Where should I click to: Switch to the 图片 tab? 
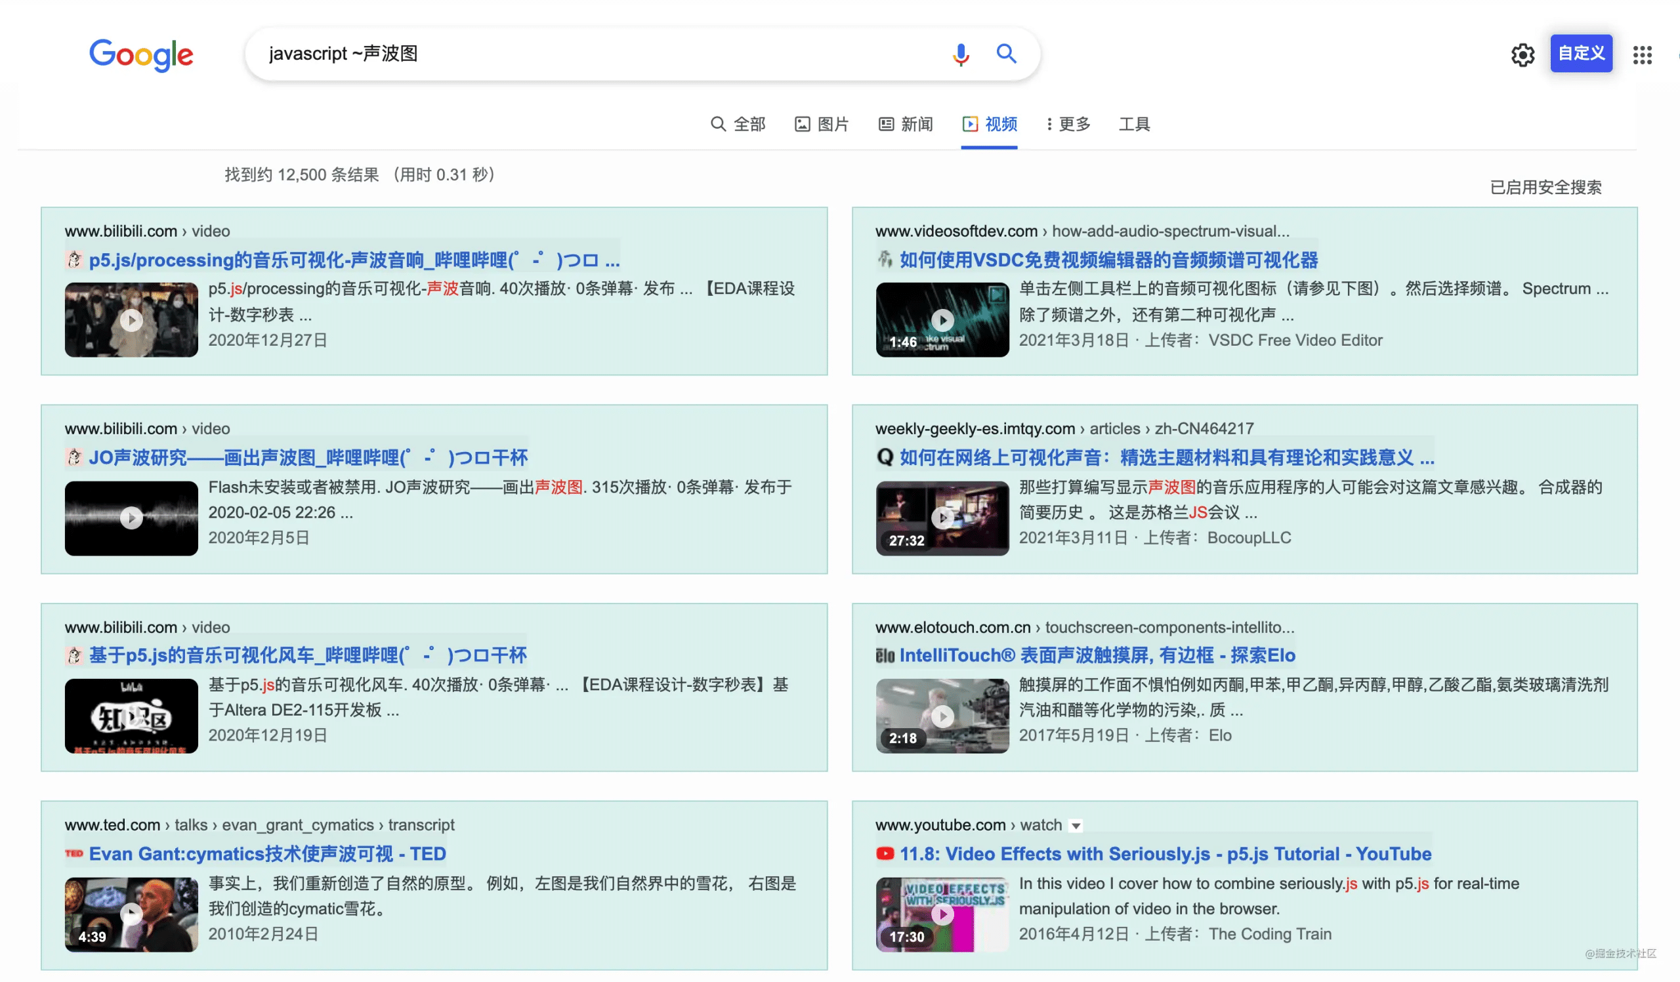(x=822, y=124)
